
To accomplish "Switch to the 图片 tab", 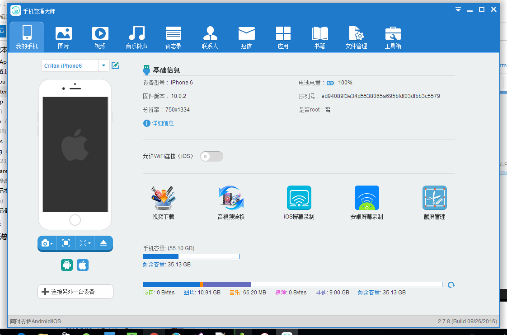I will pyautogui.click(x=63, y=37).
